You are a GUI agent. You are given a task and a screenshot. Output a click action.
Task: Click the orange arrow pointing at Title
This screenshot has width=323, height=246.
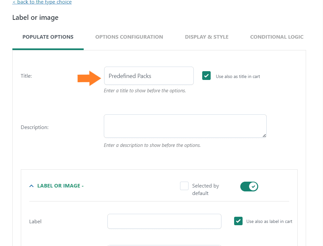(x=89, y=78)
